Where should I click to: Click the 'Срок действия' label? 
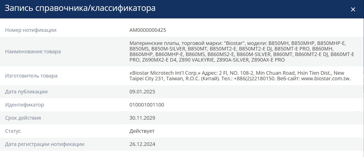(23, 118)
